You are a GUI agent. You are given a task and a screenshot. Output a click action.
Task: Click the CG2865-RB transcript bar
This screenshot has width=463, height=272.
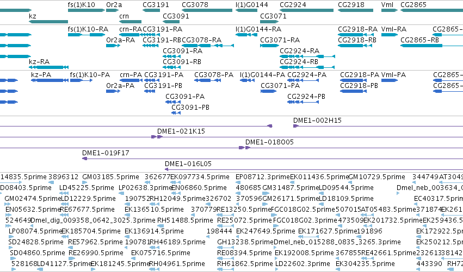pos(431,46)
